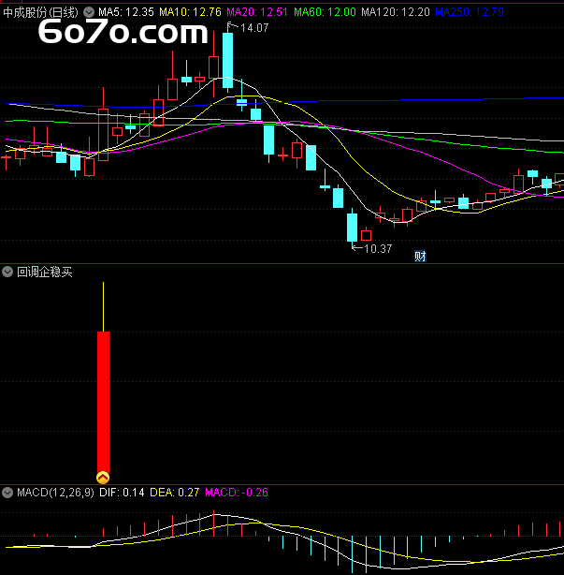The image size is (564, 575).
Task: Open the MACD(12,26,9) indicator dropdown arrow
Action: pos(7,493)
